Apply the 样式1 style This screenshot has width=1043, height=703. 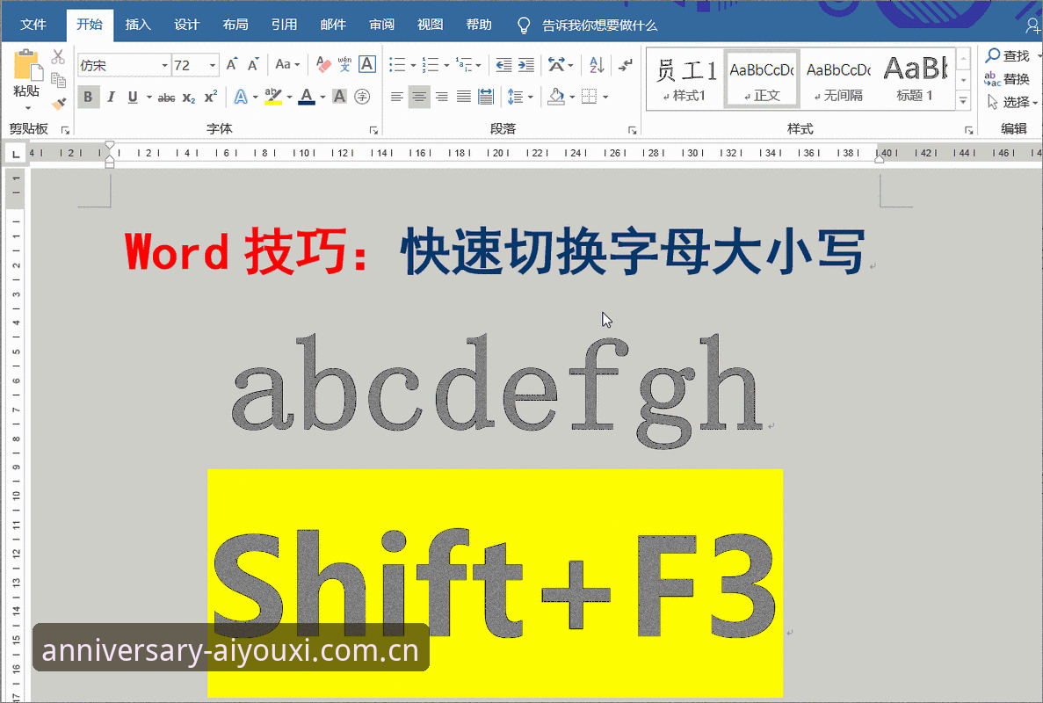[x=685, y=78]
